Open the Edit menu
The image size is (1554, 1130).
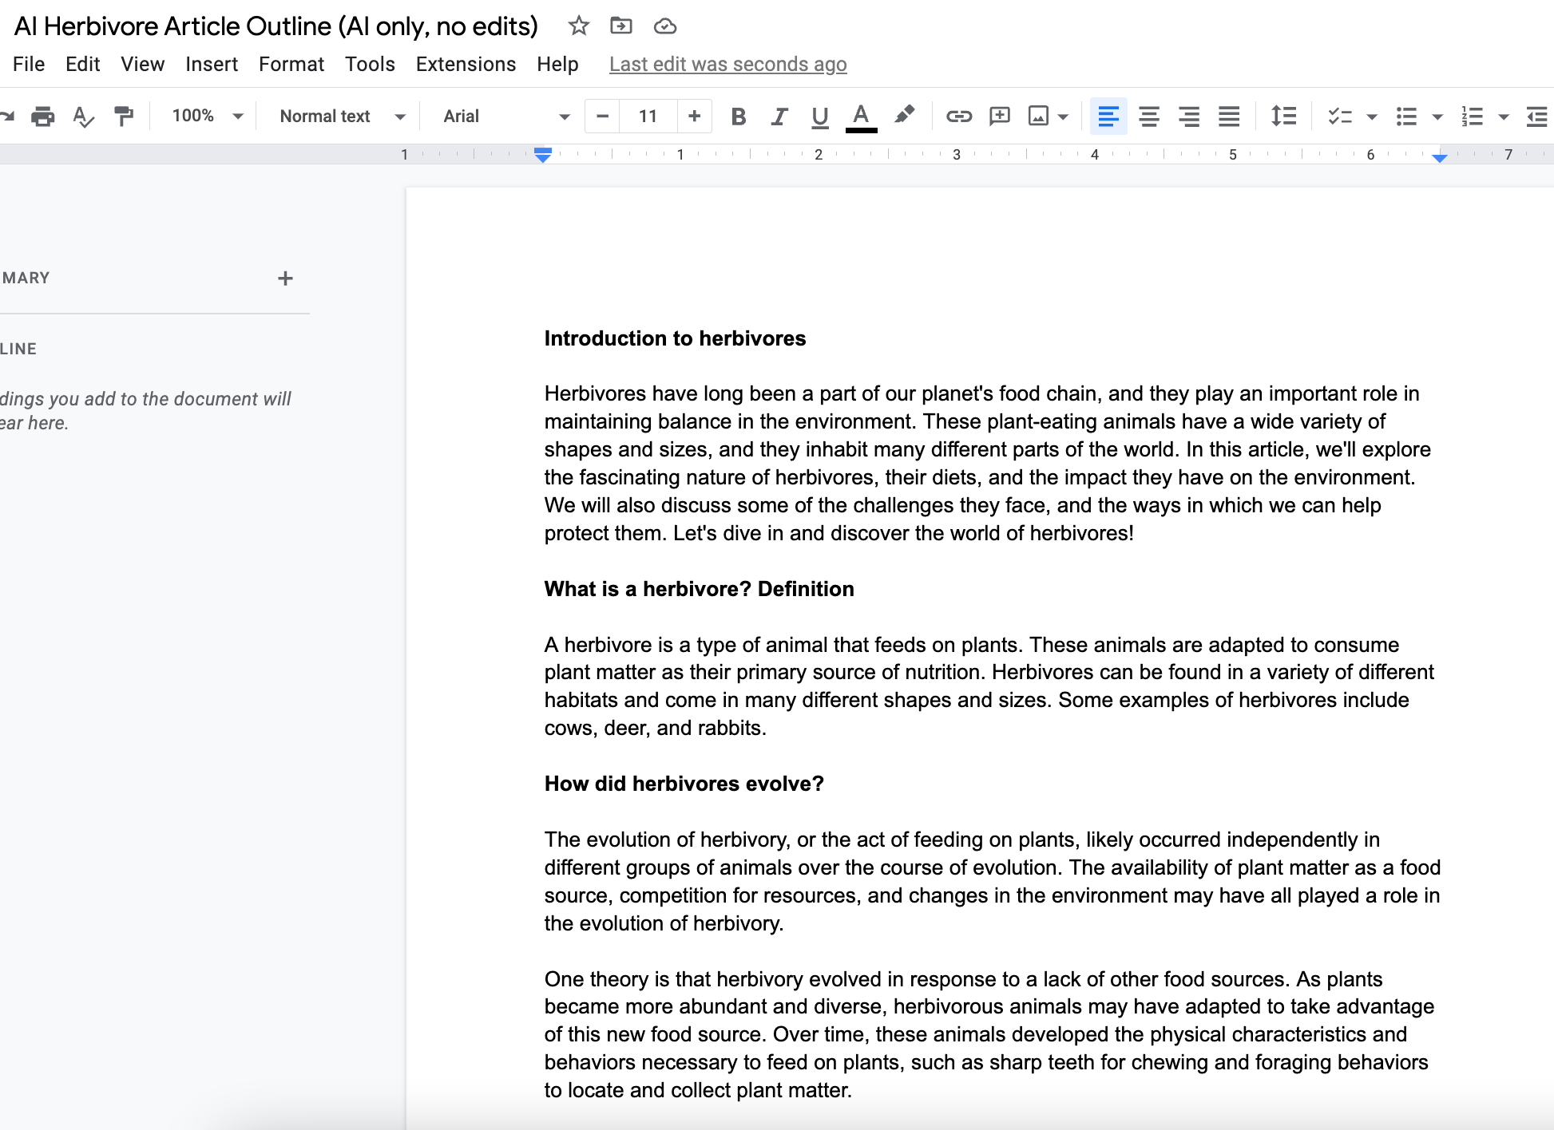tap(82, 64)
